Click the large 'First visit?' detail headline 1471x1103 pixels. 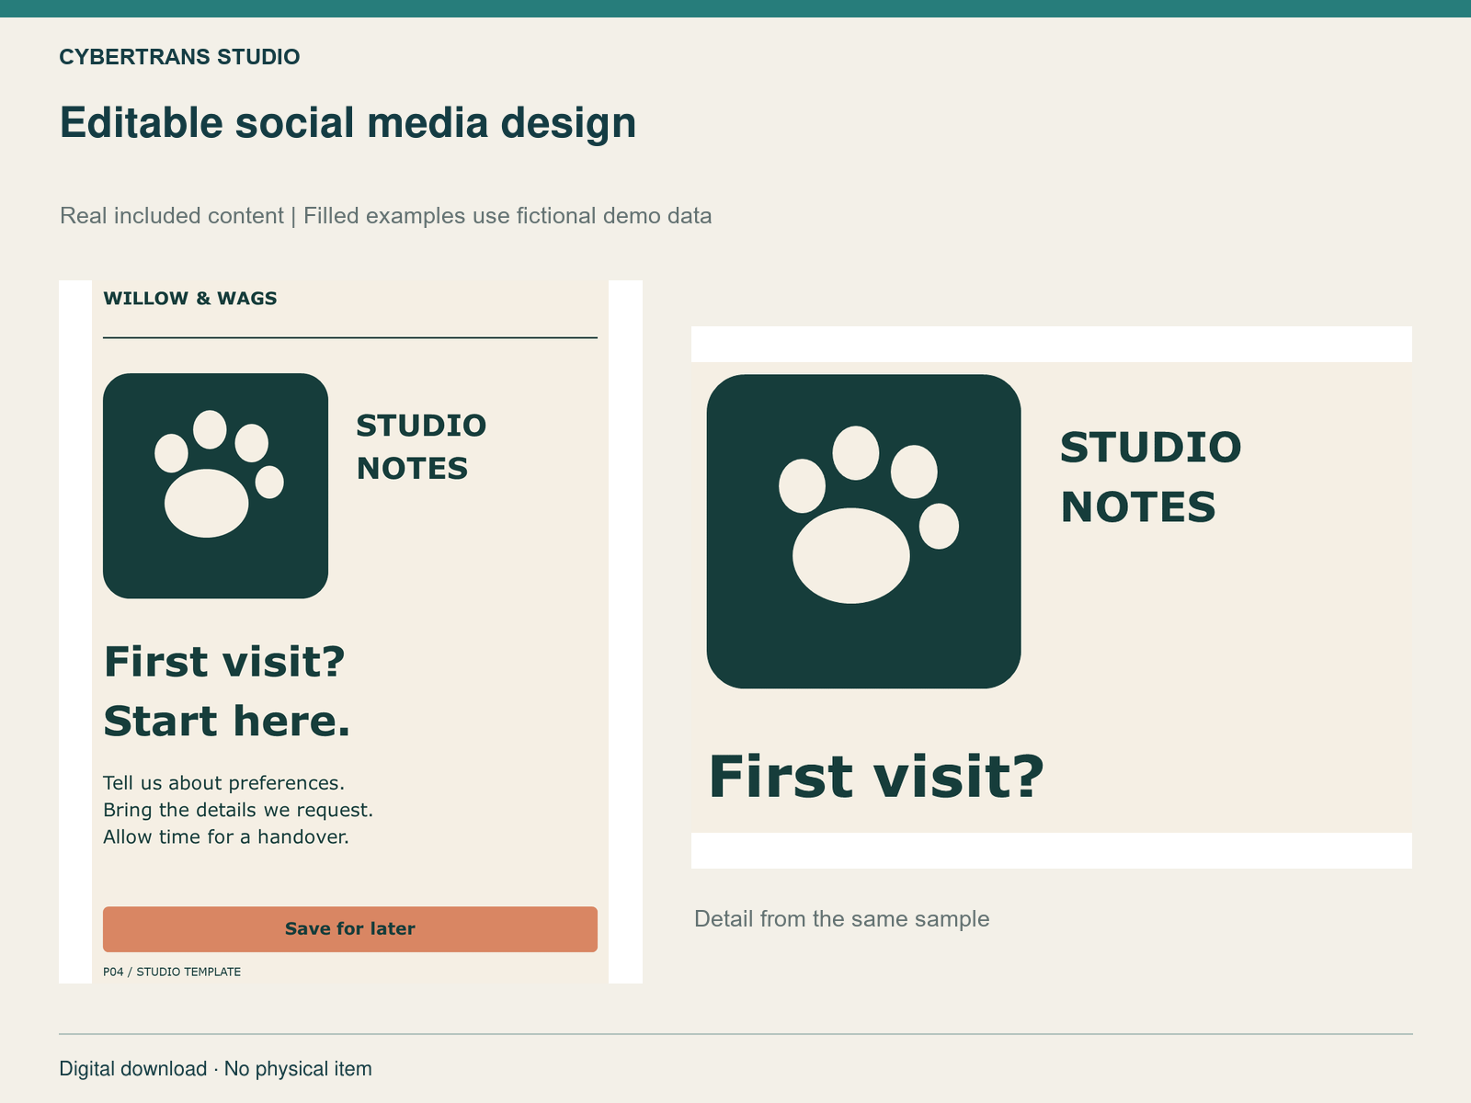876,777
